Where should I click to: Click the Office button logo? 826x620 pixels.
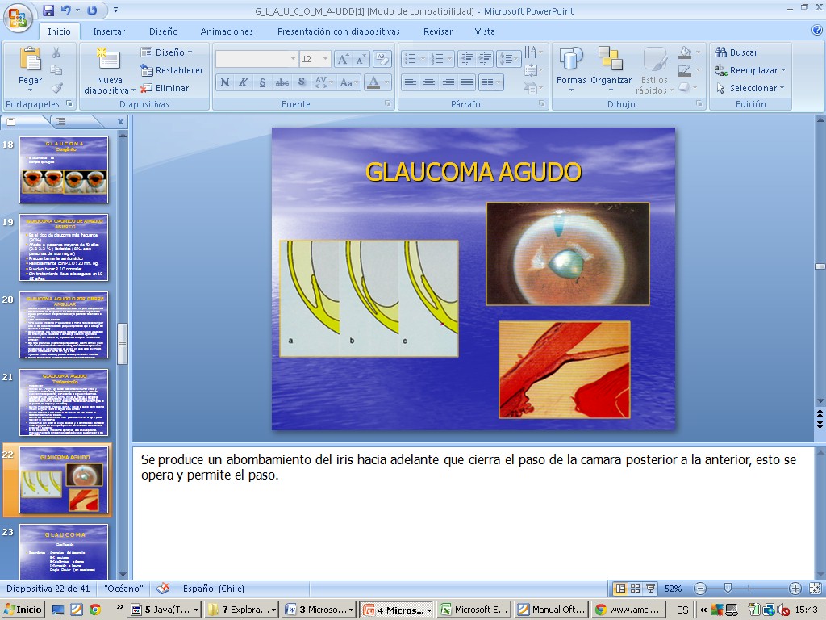pos(17,16)
